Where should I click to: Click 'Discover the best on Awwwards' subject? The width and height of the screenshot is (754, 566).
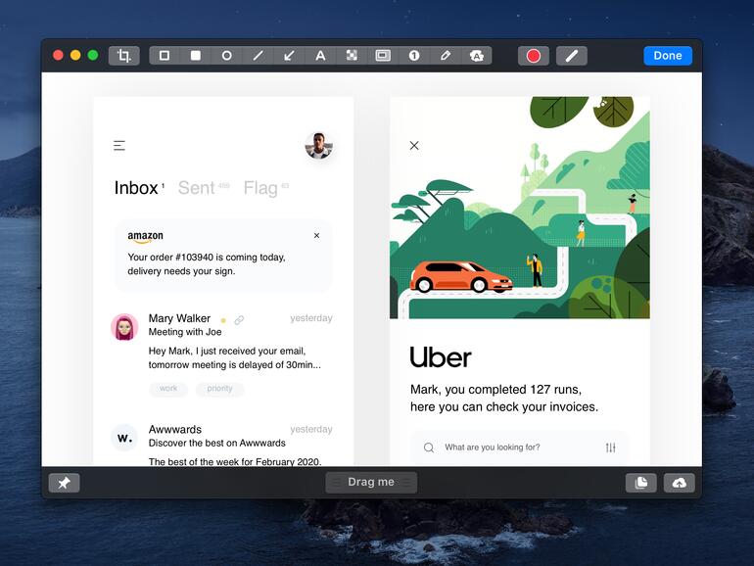click(216, 443)
